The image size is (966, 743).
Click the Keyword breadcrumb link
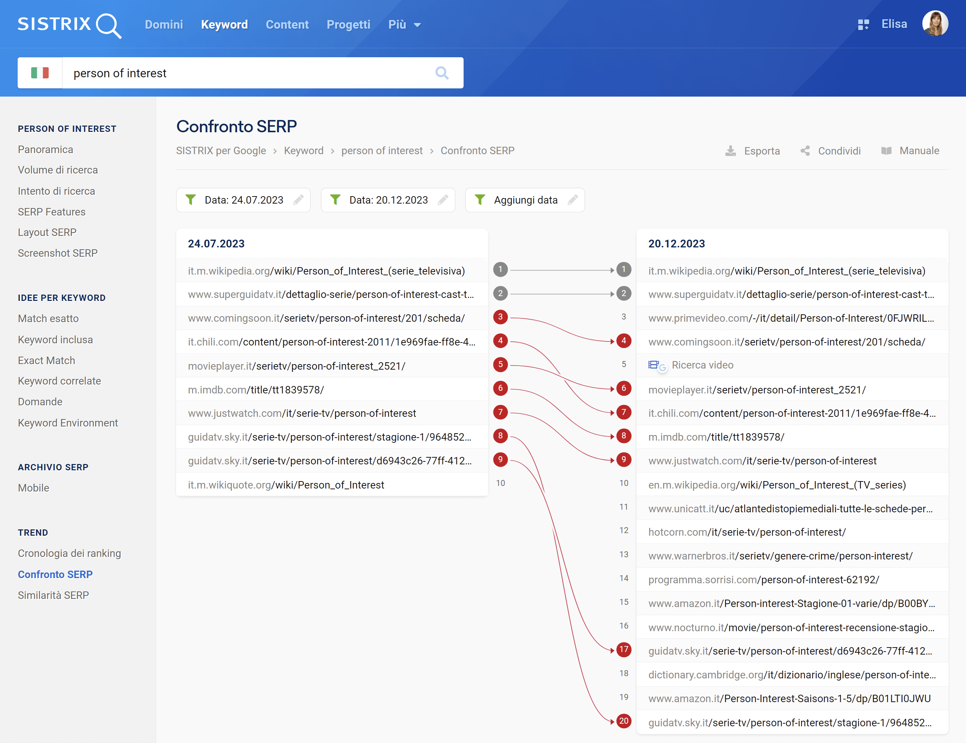(x=304, y=151)
